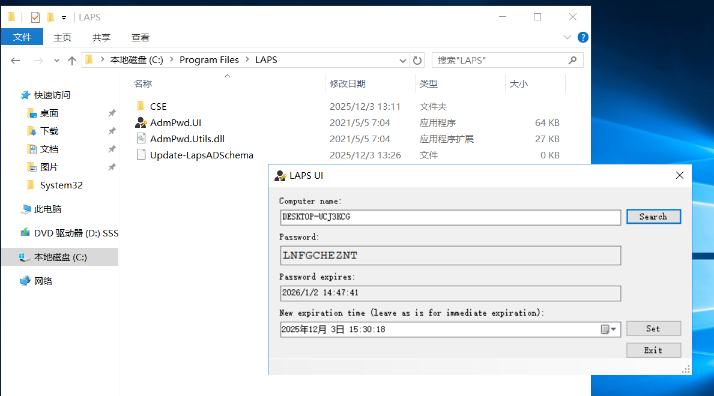The height and width of the screenshot is (396, 714).
Task: Click the LAPS UI title bar icon
Action: coord(280,176)
